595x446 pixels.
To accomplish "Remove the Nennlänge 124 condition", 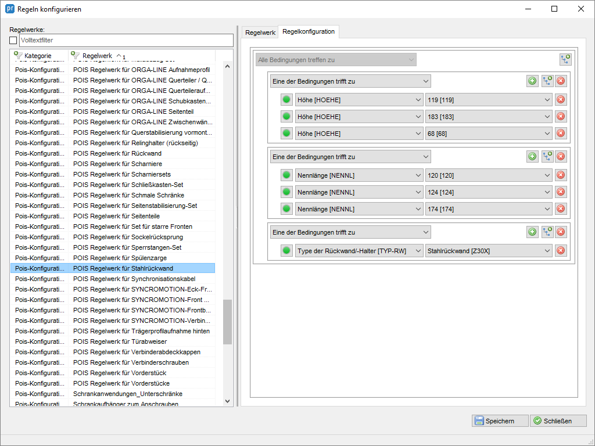I will click(561, 192).
